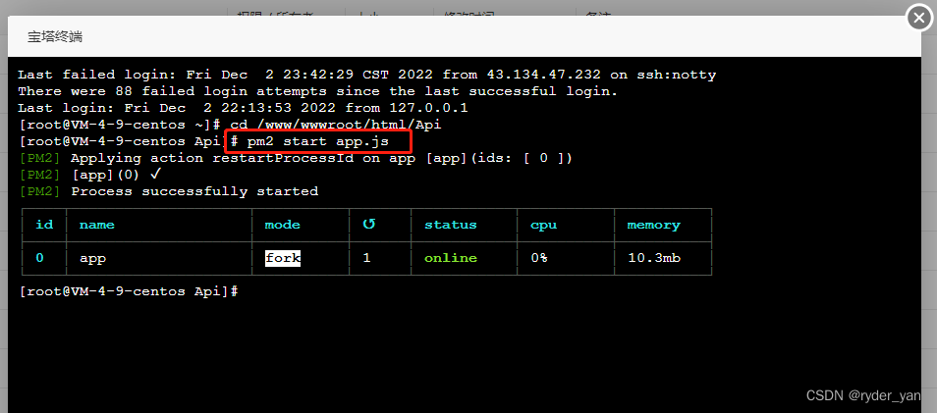
Task: Click the '10.3mb' memory value
Action: [x=654, y=258]
